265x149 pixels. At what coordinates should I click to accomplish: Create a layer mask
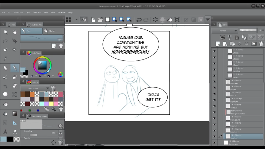(254, 44)
